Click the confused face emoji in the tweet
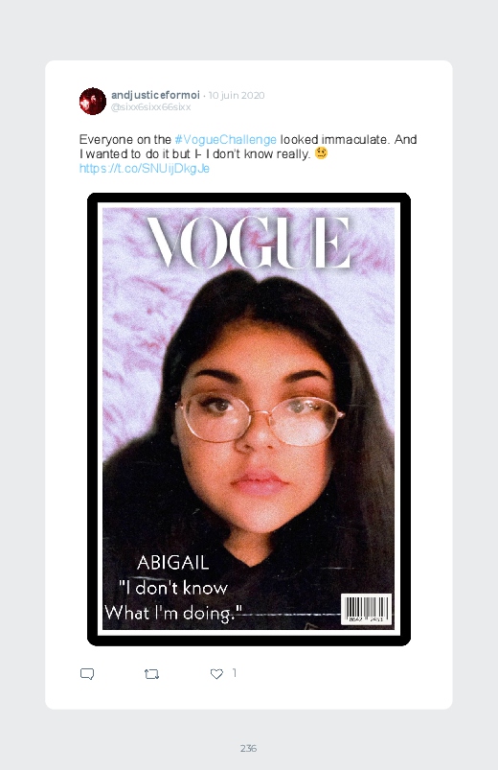This screenshot has height=770, width=498. (321, 153)
